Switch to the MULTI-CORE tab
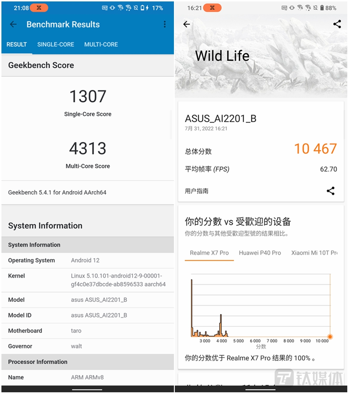Image resolution: width=349 pixels, height=394 pixels. coord(101,45)
